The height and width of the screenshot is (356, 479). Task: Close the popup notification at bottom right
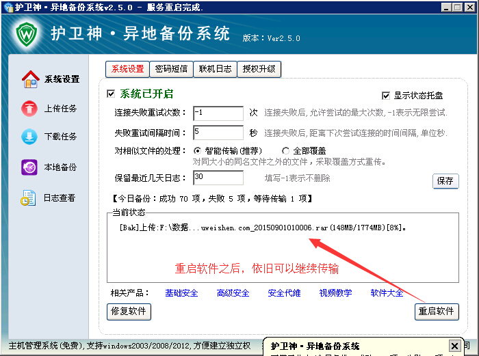454,346
